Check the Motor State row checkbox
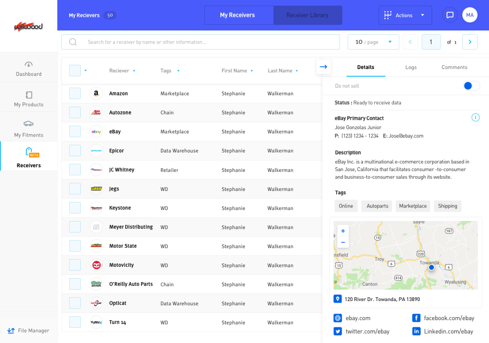The image size is (489, 343). [75, 246]
